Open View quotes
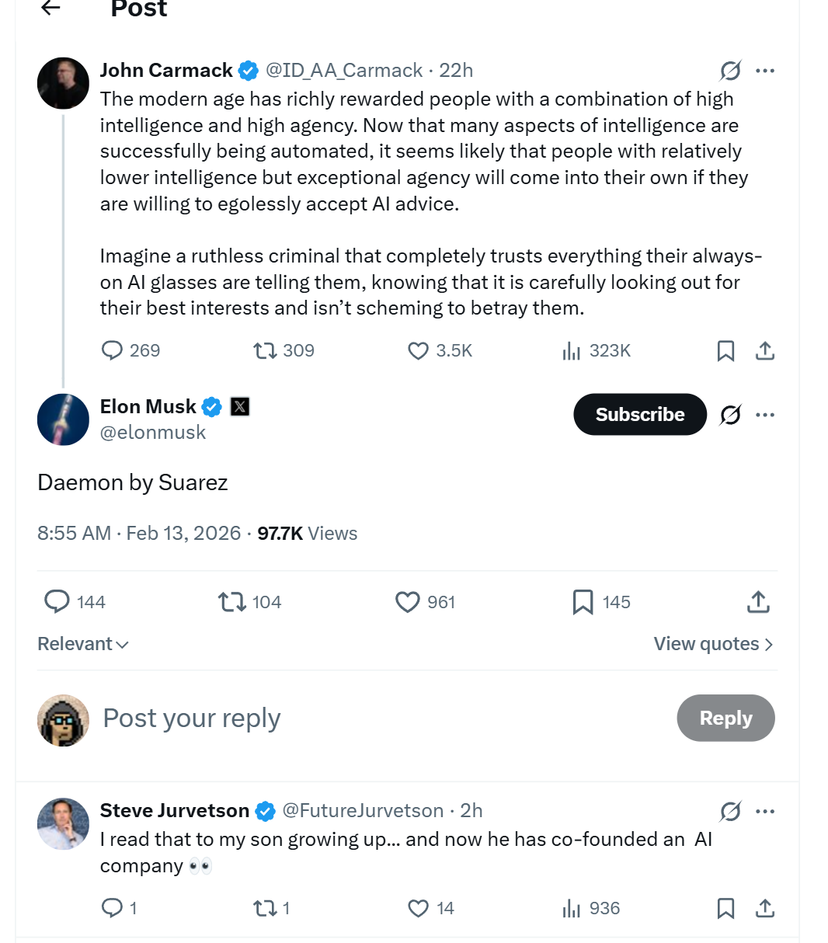The image size is (828, 943). 713,644
